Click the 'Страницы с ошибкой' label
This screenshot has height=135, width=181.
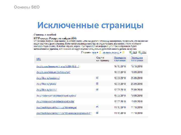coord(45,35)
